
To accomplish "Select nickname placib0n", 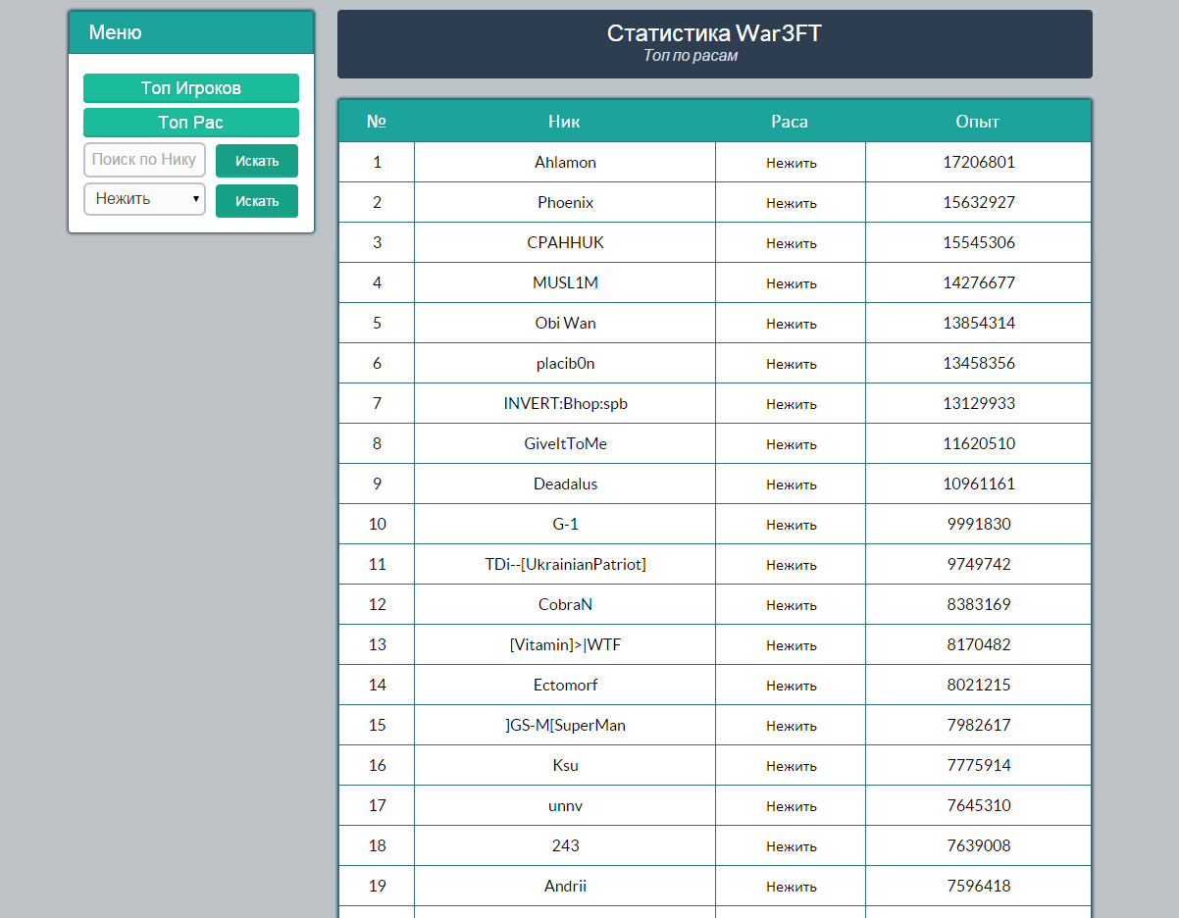I will click(x=565, y=364).
